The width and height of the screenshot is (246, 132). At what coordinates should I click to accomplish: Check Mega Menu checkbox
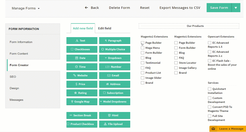tap(143, 48)
